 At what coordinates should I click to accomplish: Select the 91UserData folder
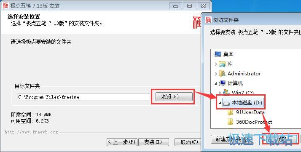[x=250, y=112]
